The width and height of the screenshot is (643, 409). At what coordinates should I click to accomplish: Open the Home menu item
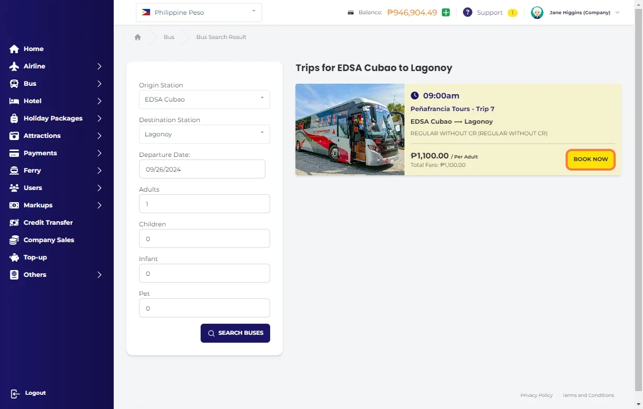(x=33, y=49)
